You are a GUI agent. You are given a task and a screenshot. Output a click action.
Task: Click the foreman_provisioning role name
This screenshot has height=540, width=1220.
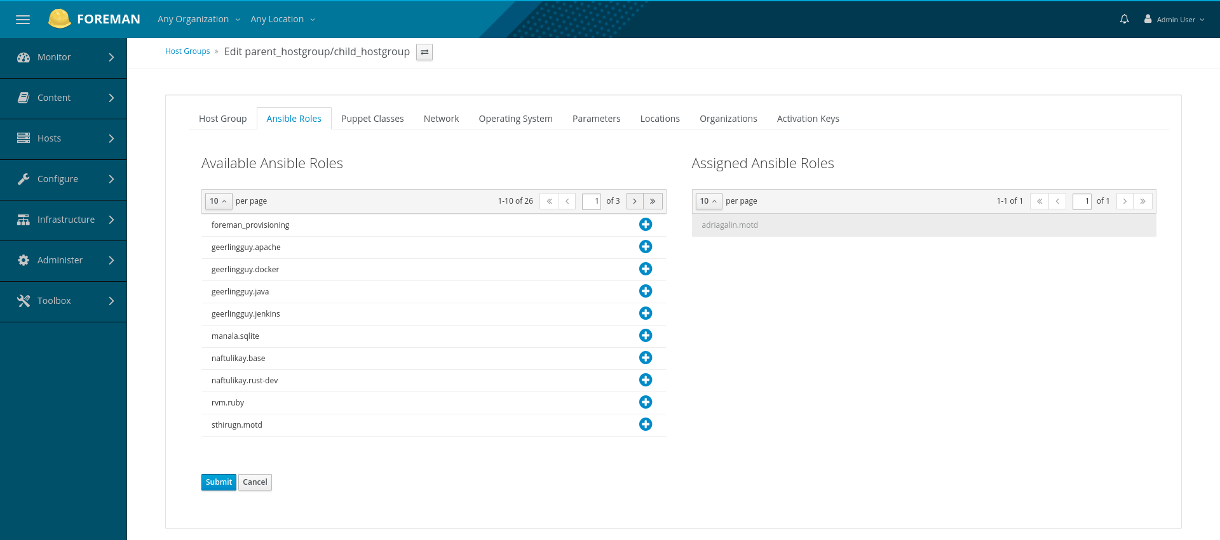(250, 225)
